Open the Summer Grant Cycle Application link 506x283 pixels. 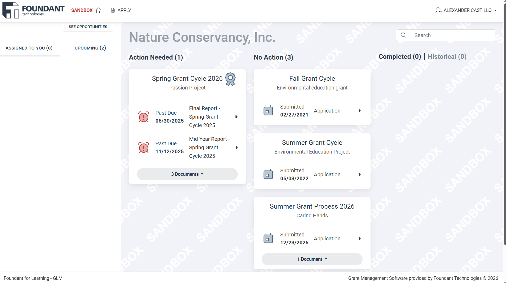tap(327, 174)
